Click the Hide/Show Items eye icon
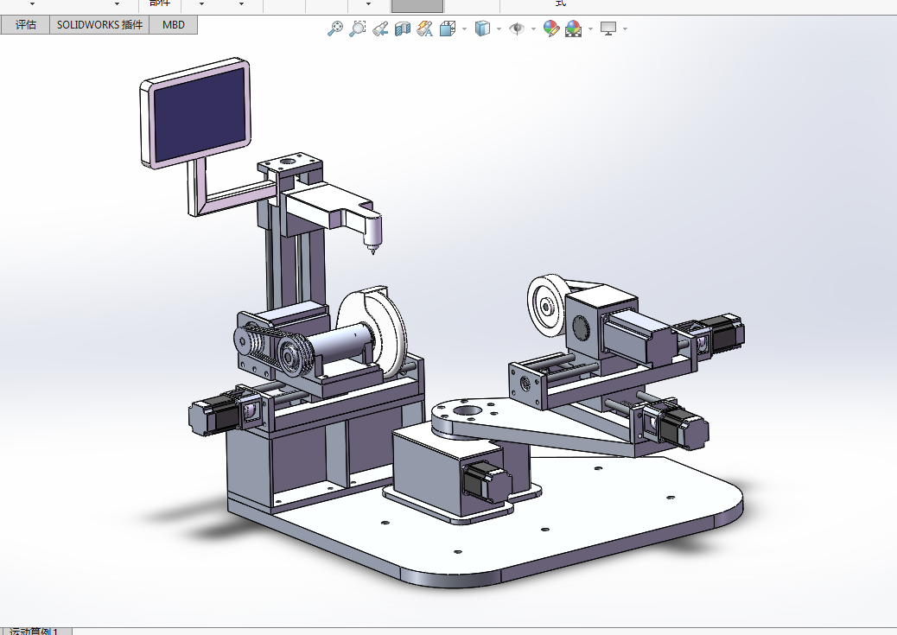 click(517, 28)
